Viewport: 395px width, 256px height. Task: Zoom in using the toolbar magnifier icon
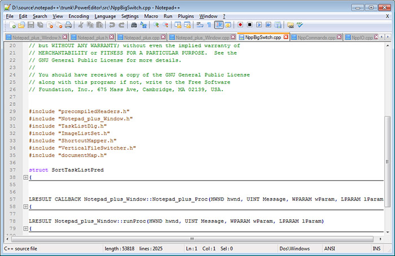(156, 25)
